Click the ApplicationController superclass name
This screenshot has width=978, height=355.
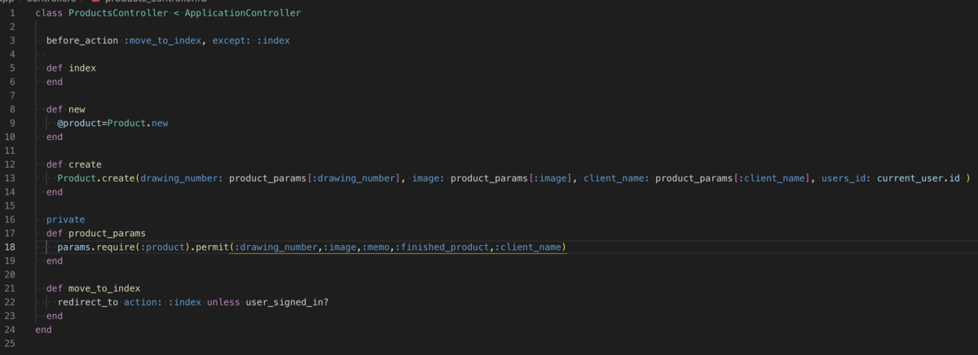[x=243, y=13]
